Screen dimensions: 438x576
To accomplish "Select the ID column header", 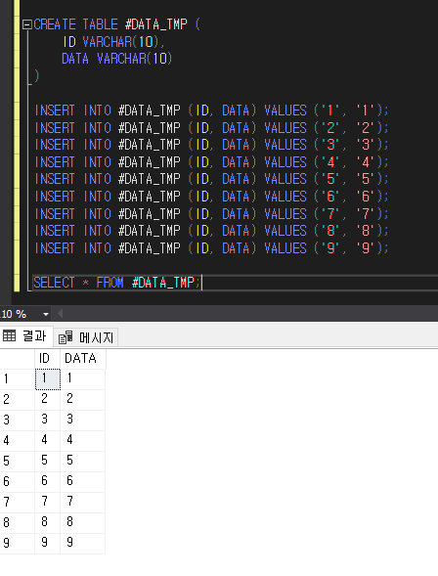I will click(47, 359).
